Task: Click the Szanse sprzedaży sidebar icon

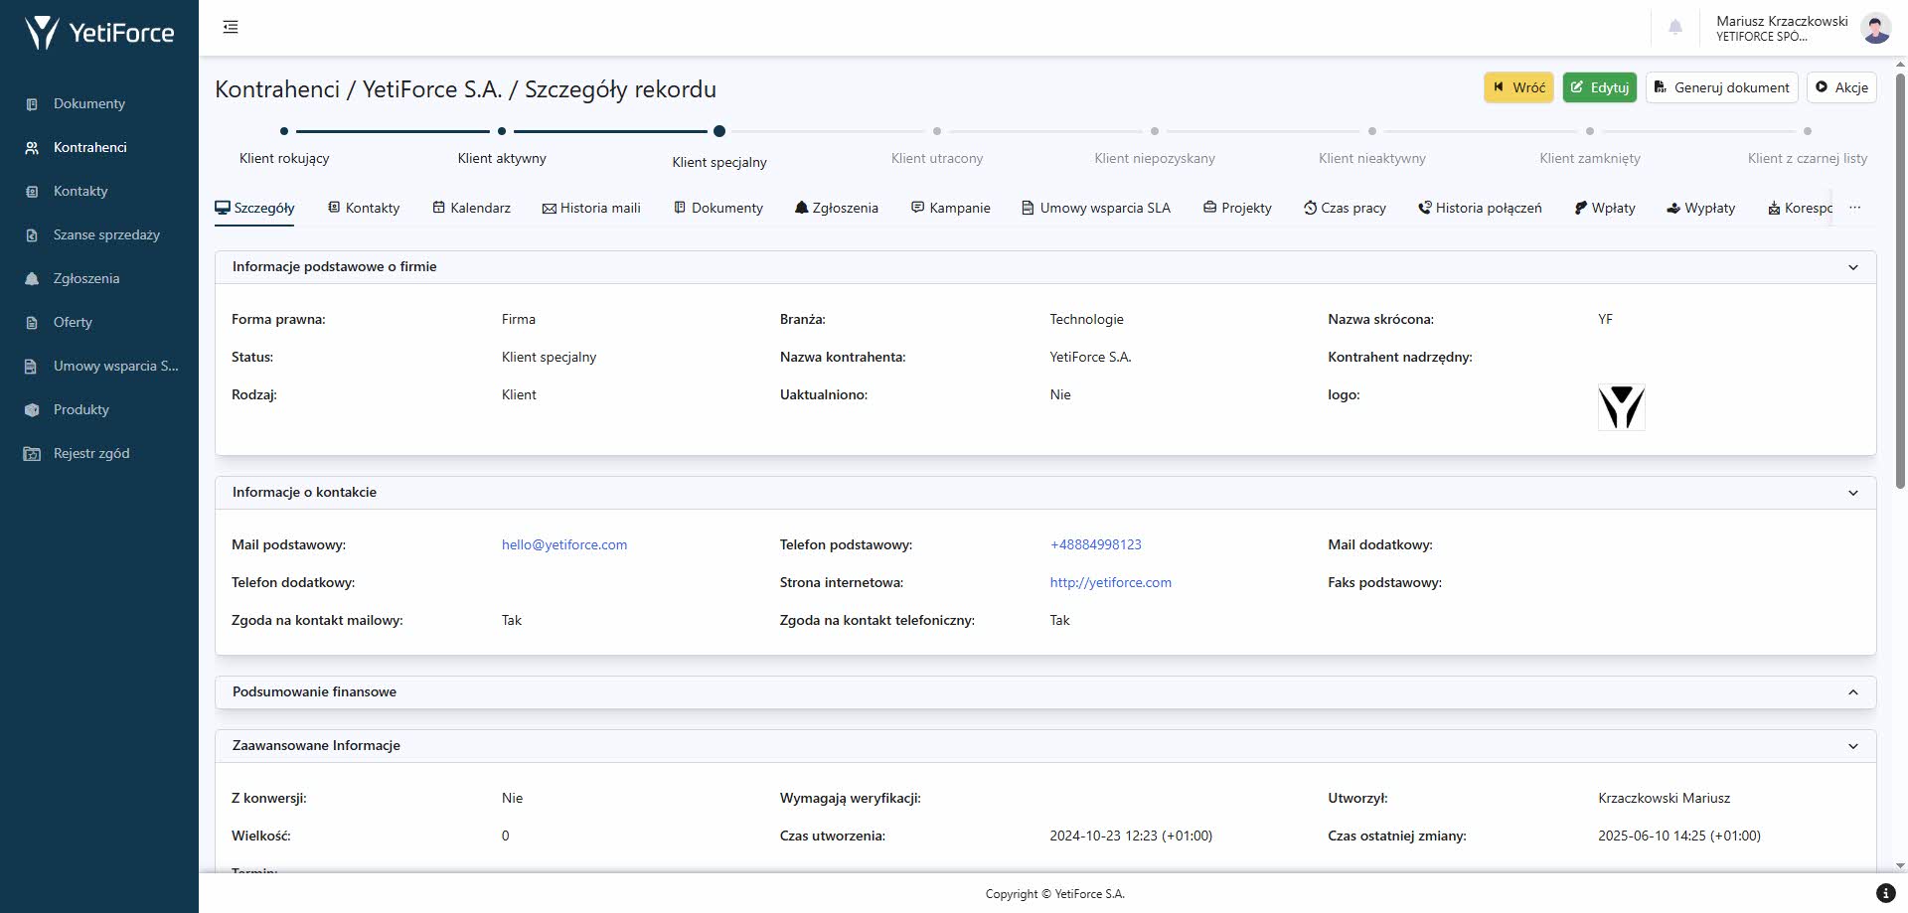Action: point(32,235)
